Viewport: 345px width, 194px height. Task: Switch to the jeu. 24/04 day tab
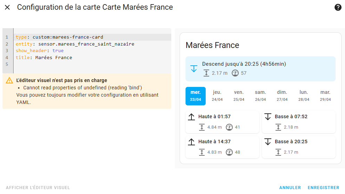(x=217, y=96)
